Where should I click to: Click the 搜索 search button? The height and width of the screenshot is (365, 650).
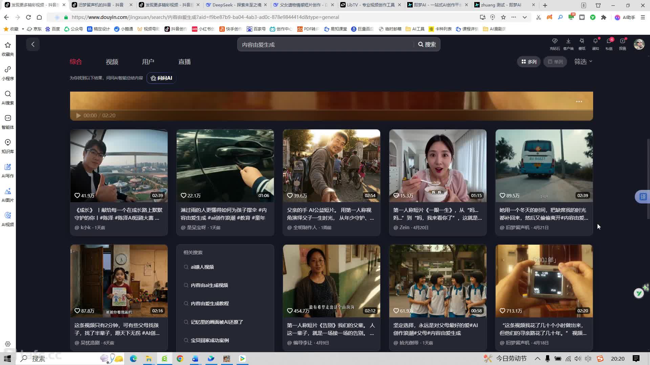tap(427, 44)
